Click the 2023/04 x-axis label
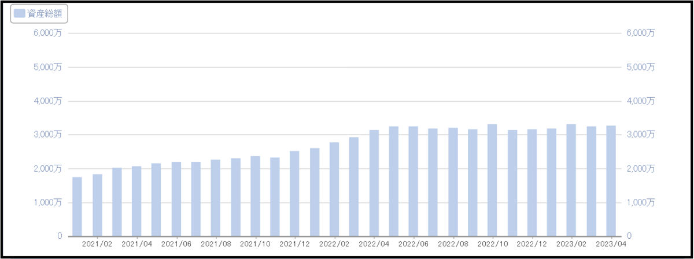Screen dimensions: 694x259 click(x=611, y=245)
